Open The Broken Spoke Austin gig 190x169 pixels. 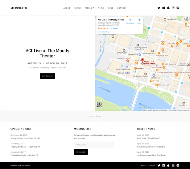point(24,155)
